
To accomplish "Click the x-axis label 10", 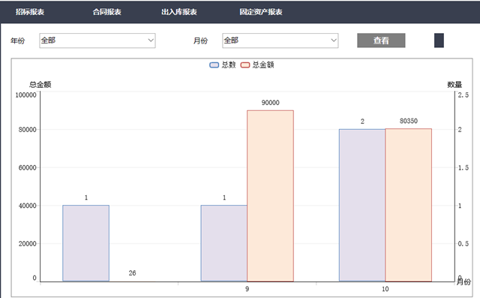I will 385,289.
